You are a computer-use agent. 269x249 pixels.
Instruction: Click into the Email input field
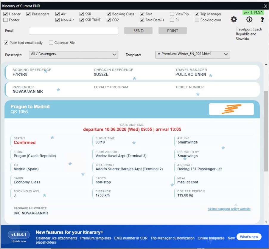click(x=74, y=31)
